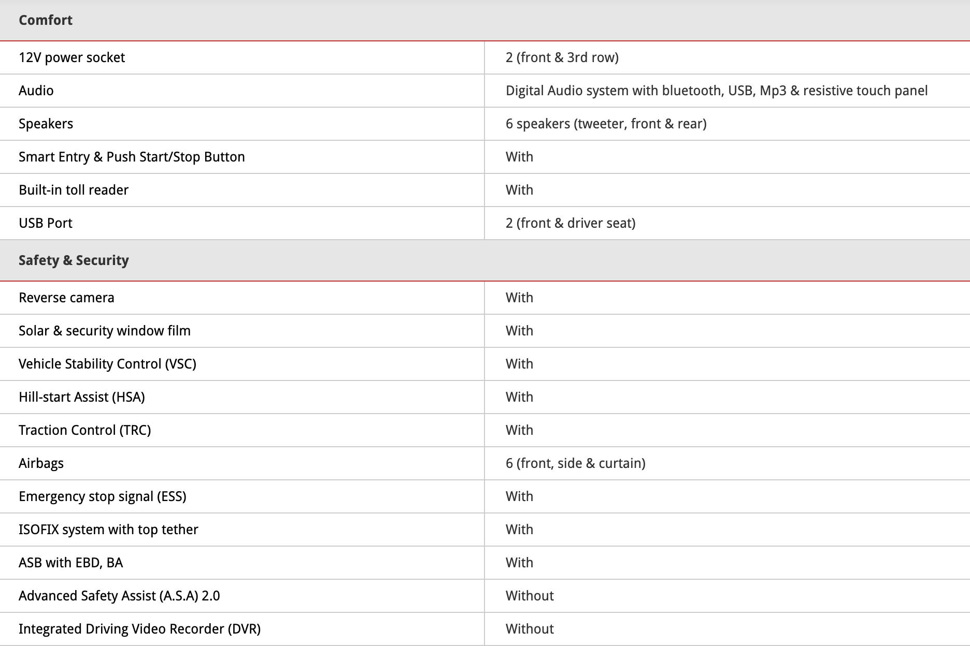Select Vehicle Stability Control (VSC) label
The height and width of the screenshot is (646, 970).
pyautogui.click(x=107, y=364)
